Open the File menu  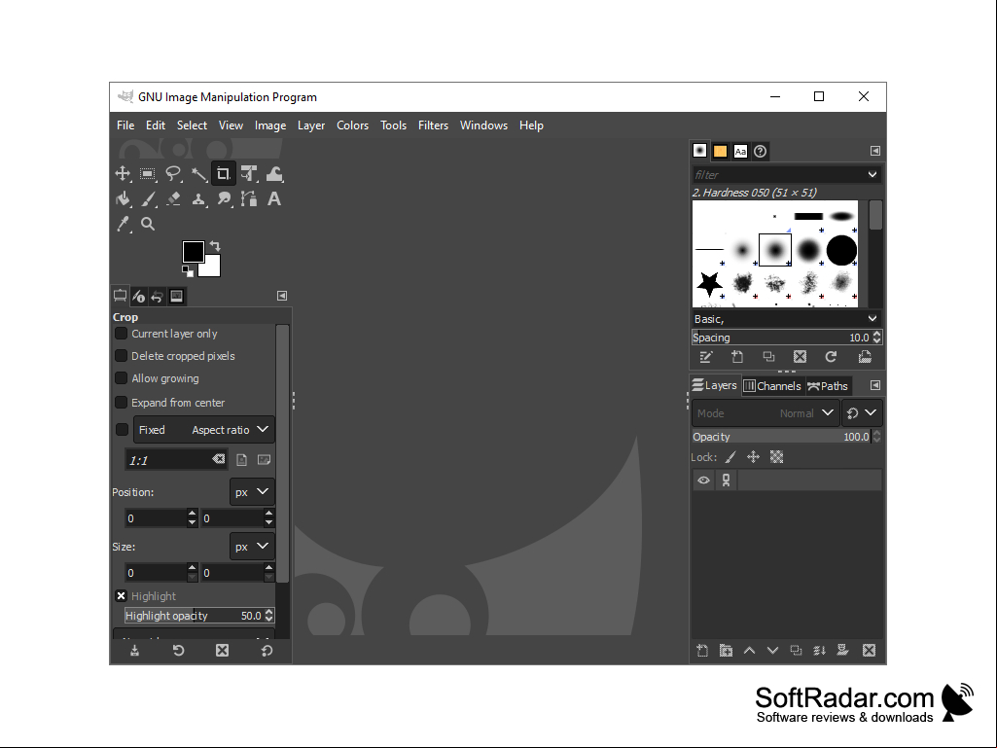(x=125, y=125)
